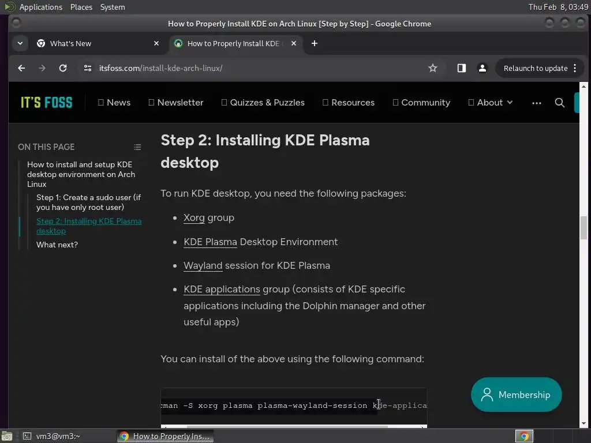Reload the page with the refresh icon
Screen dimensions: 591x443
(63, 68)
